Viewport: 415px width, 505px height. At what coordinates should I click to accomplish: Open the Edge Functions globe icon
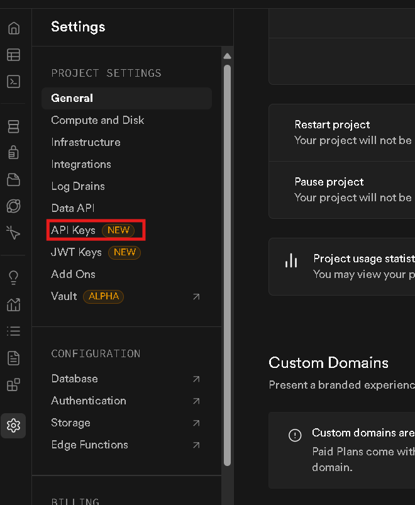(x=13, y=206)
